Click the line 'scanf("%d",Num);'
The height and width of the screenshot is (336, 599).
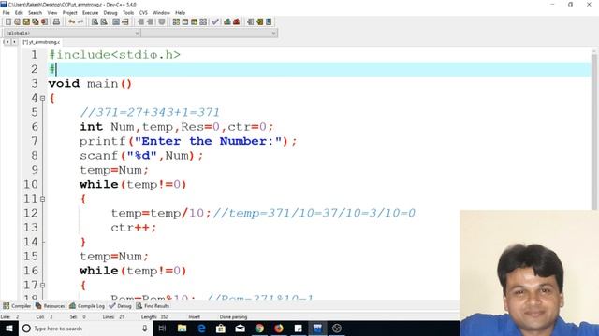[x=141, y=156]
